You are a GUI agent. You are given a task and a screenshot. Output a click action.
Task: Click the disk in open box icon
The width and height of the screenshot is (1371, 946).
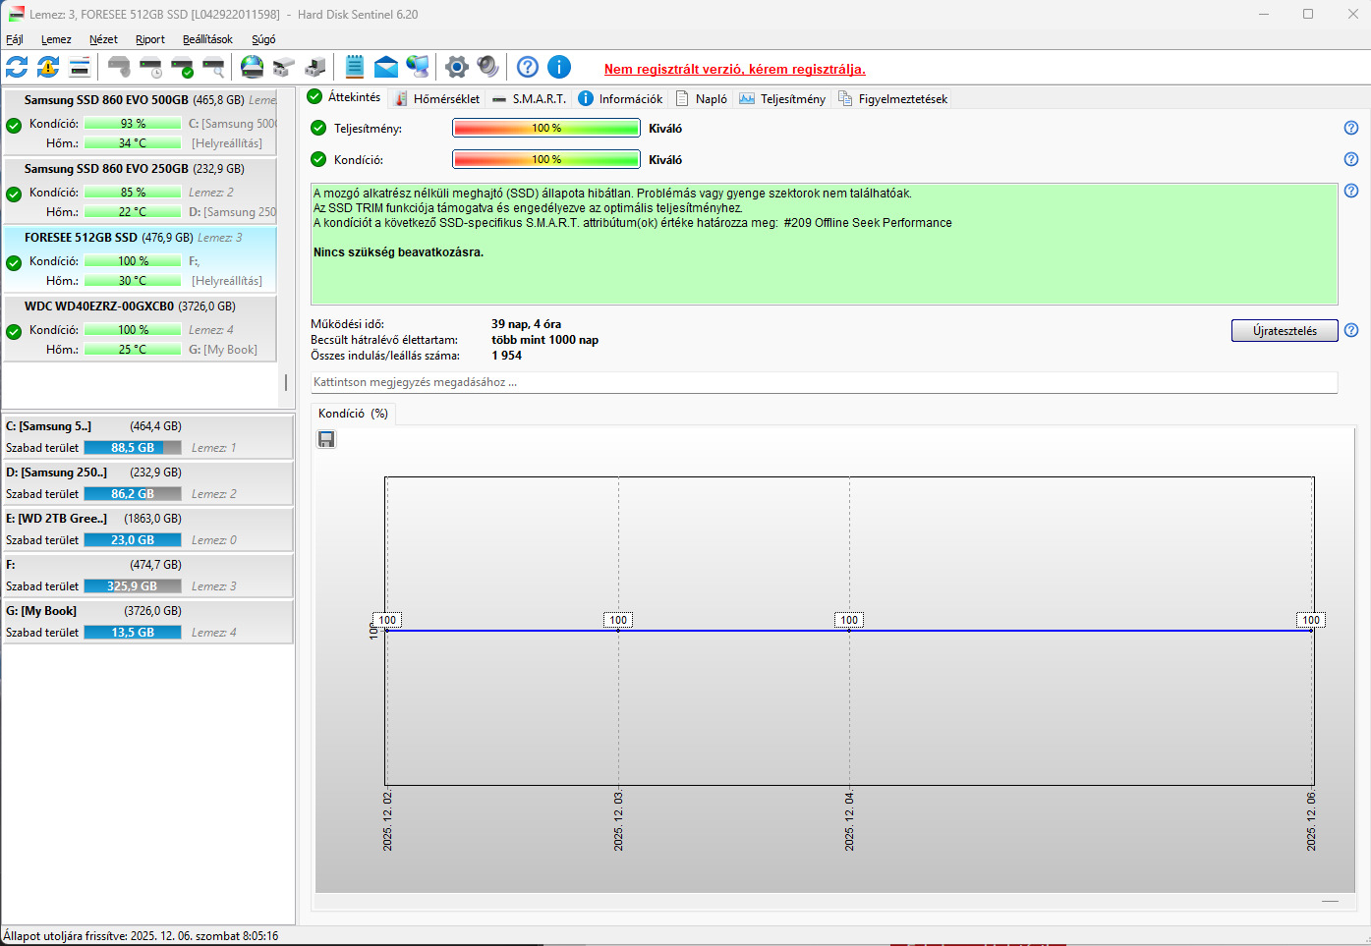click(284, 67)
